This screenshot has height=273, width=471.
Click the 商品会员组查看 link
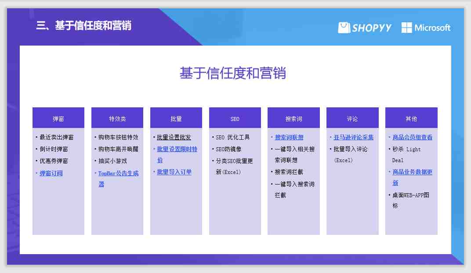pyautogui.click(x=412, y=137)
